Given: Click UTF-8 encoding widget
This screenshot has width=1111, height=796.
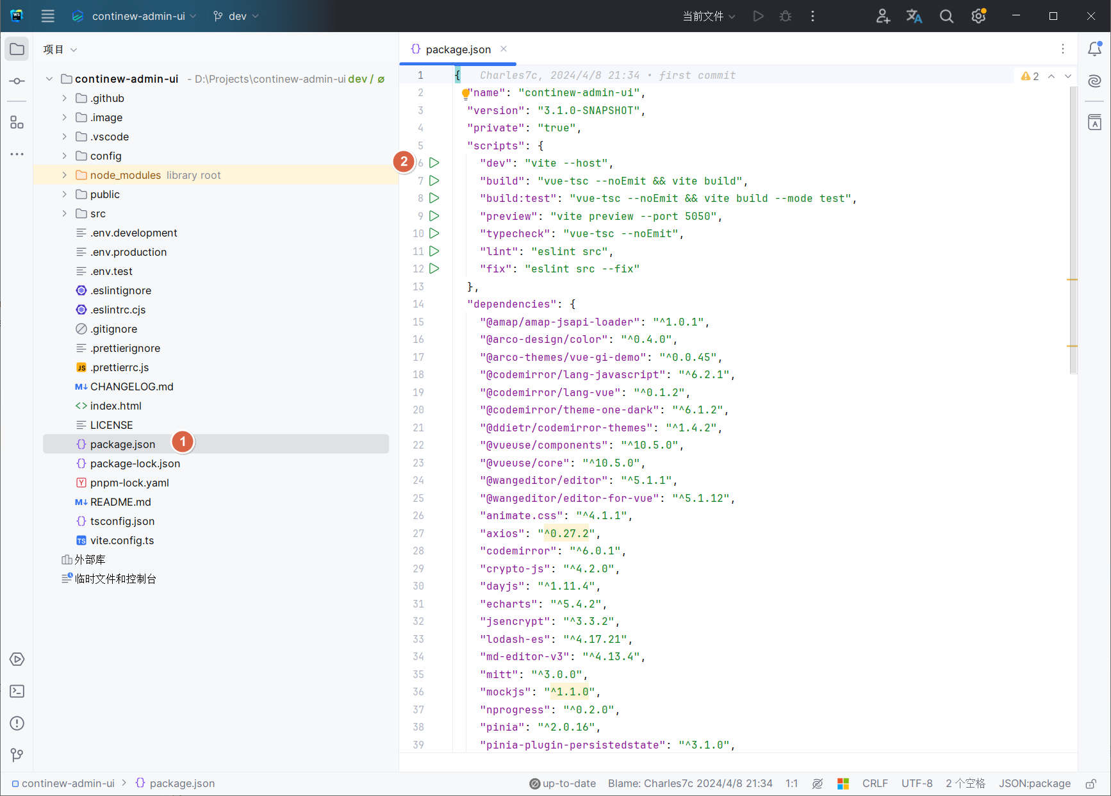Looking at the screenshot, I should (917, 784).
